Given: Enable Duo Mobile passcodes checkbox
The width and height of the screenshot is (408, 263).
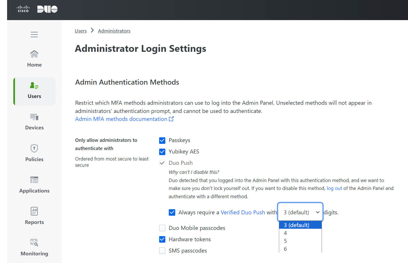Looking at the screenshot, I should 162,228.
